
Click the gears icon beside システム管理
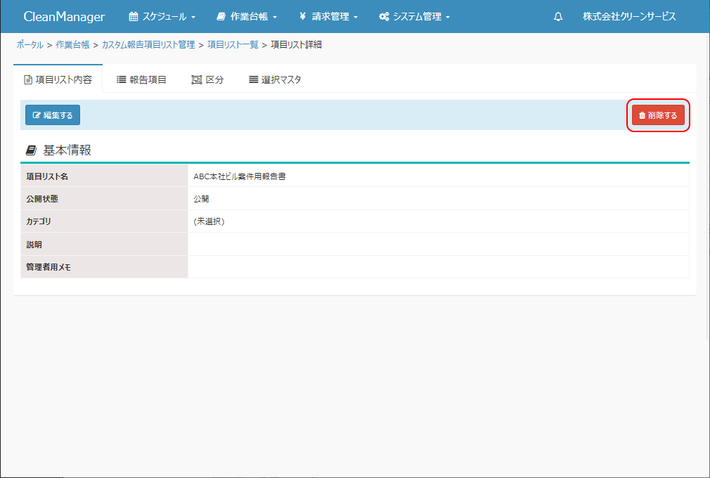click(384, 17)
